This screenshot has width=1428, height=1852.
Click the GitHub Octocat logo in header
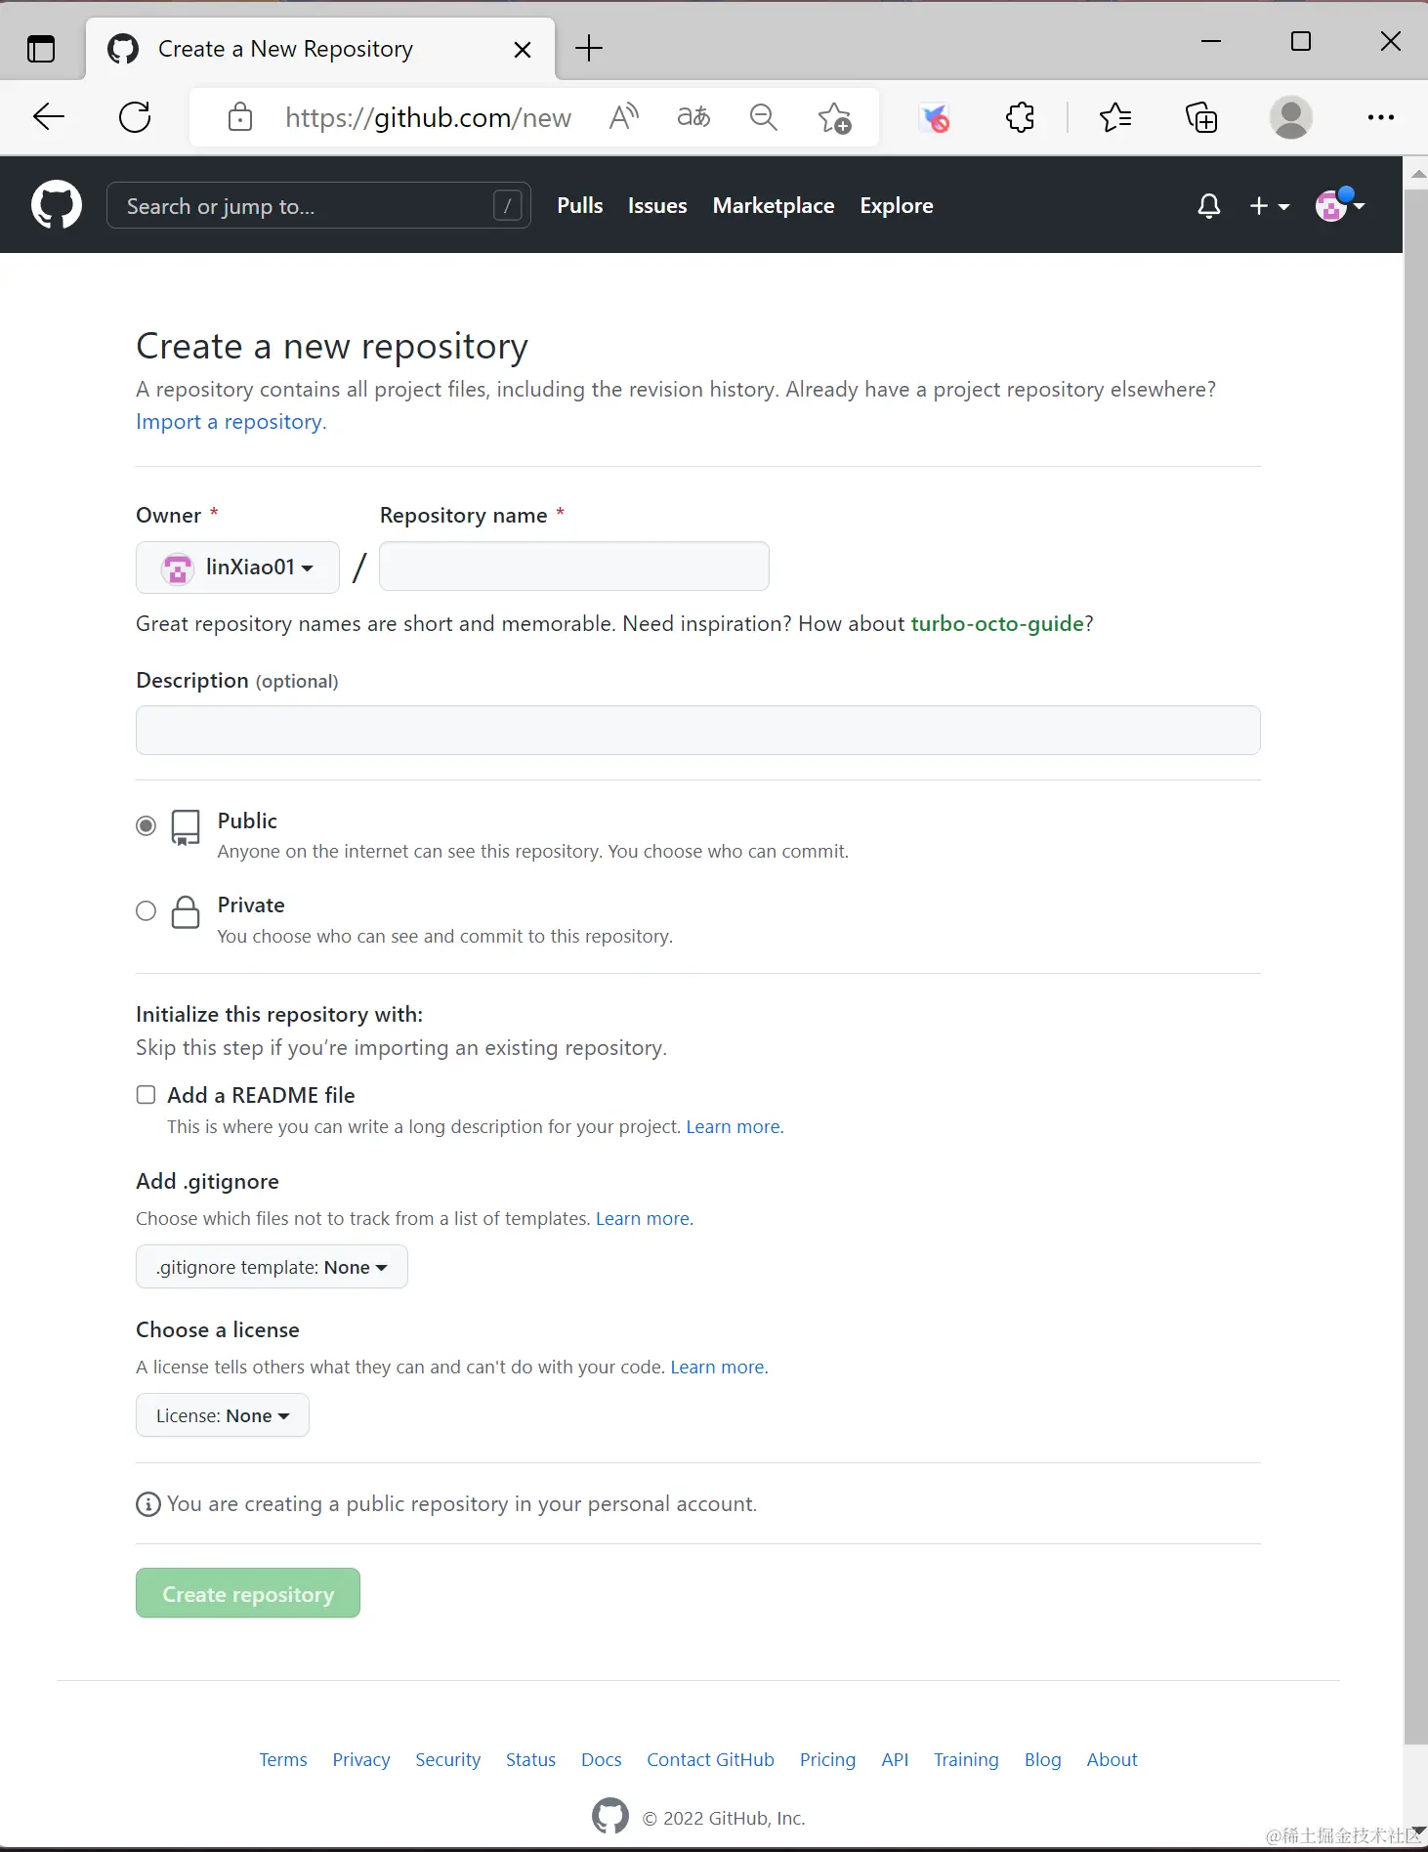57,205
